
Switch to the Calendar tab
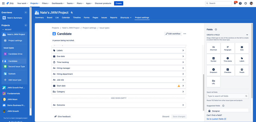point(66,18)
